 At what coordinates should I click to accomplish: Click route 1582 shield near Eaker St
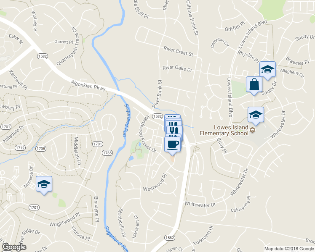[x=43, y=56]
